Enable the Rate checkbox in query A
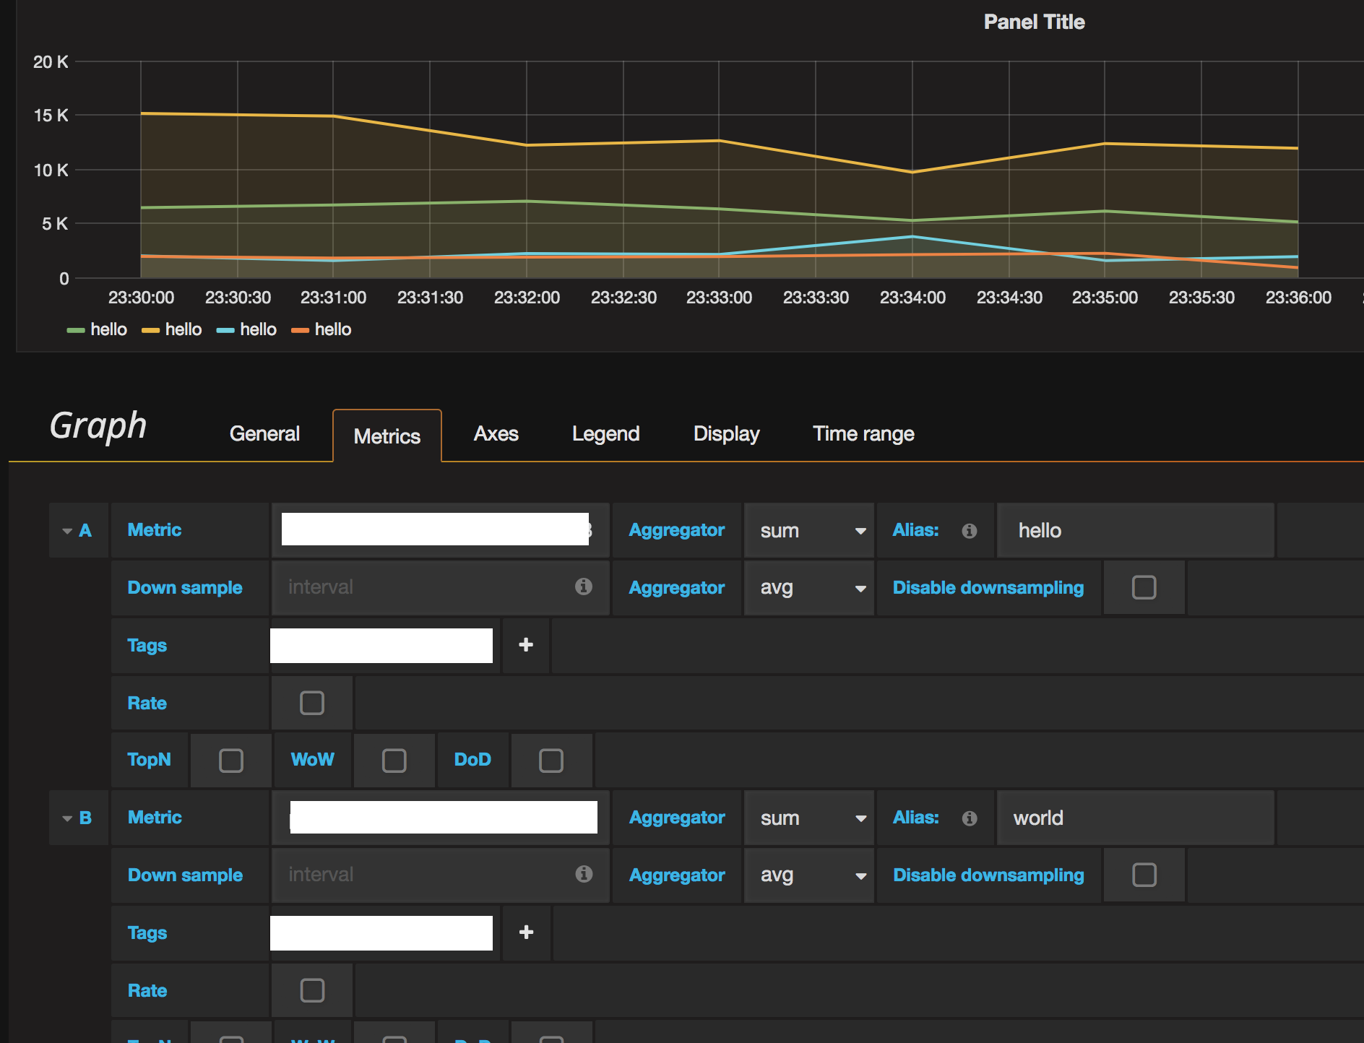This screenshot has height=1043, width=1364. 311,702
